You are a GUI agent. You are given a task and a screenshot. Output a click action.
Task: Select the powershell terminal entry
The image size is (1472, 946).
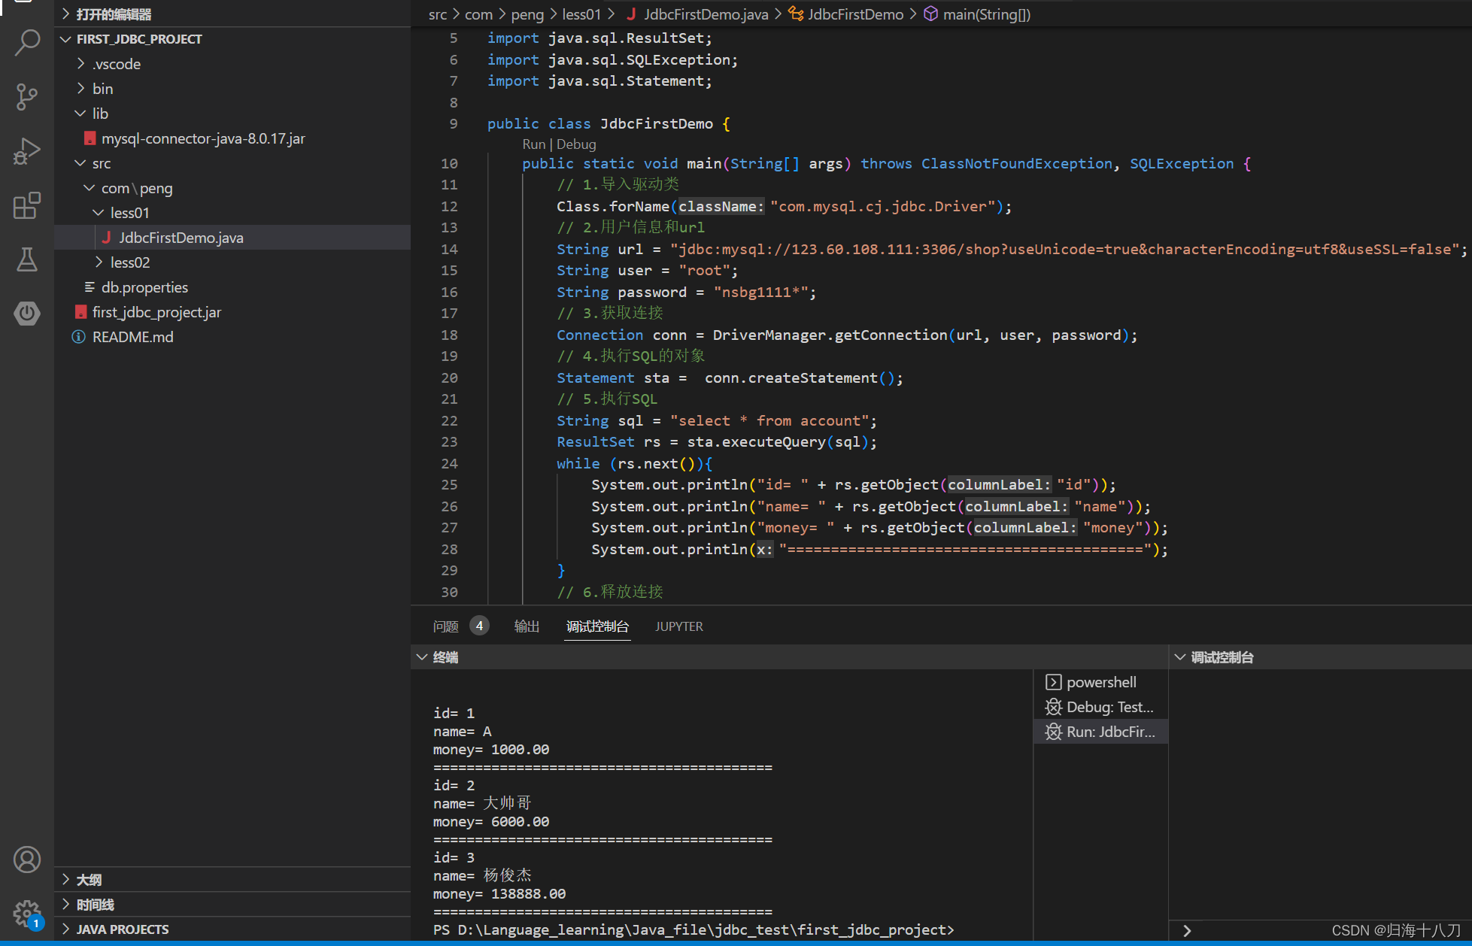[x=1101, y=682]
